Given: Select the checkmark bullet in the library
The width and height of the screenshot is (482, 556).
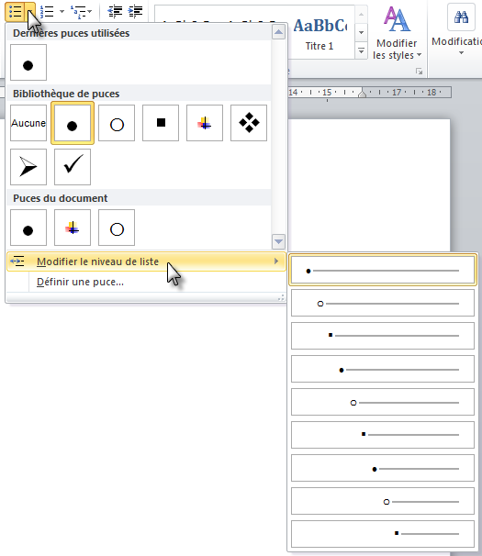Looking at the screenshot, I should (x=73, y=167).
